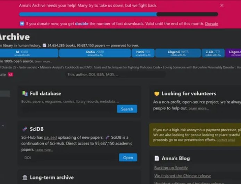Image resolution: width=241 pixels, height=184 pixels.
Task: Click the Donate link in the banner
Action: (211, 24)
